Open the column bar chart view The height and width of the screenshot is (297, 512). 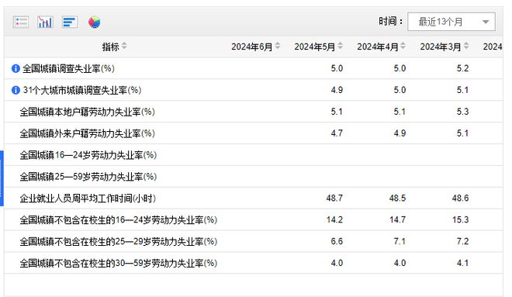click(45, 22)
